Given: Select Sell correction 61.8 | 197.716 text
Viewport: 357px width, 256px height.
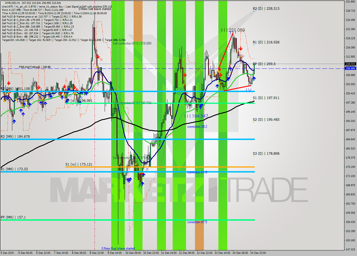Looking at the screenshot, I should (132, 103).
